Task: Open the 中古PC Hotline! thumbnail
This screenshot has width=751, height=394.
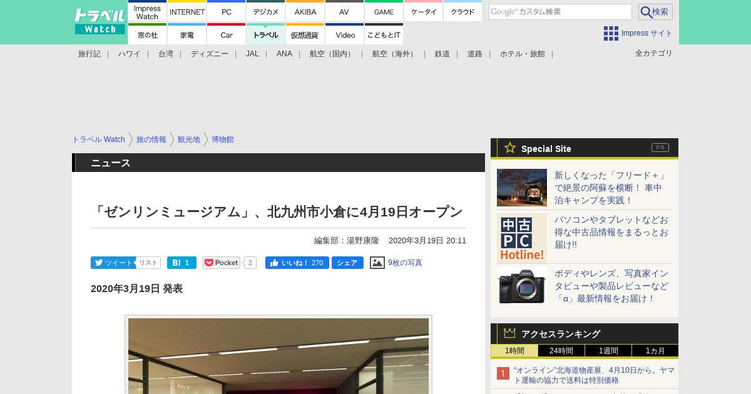Action: pos(522,238)
